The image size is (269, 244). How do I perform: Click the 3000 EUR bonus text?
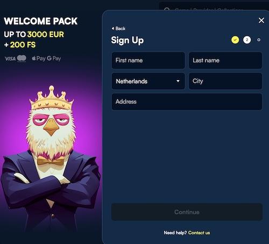click(x=46, y=34)
